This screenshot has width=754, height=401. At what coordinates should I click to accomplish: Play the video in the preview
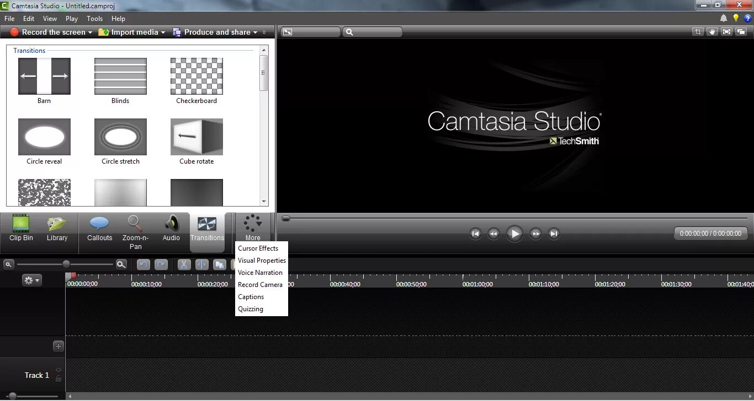pos(514,234)
